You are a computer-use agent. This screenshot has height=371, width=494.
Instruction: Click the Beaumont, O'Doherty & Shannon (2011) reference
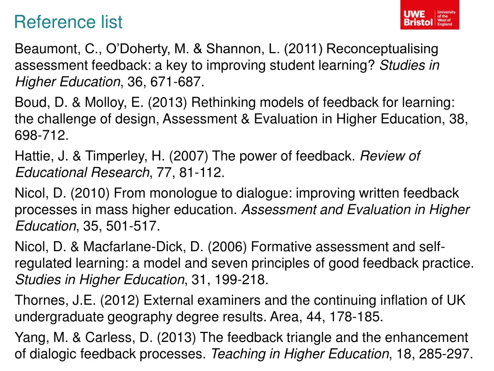pyautogui.click(x=227, y=65)
